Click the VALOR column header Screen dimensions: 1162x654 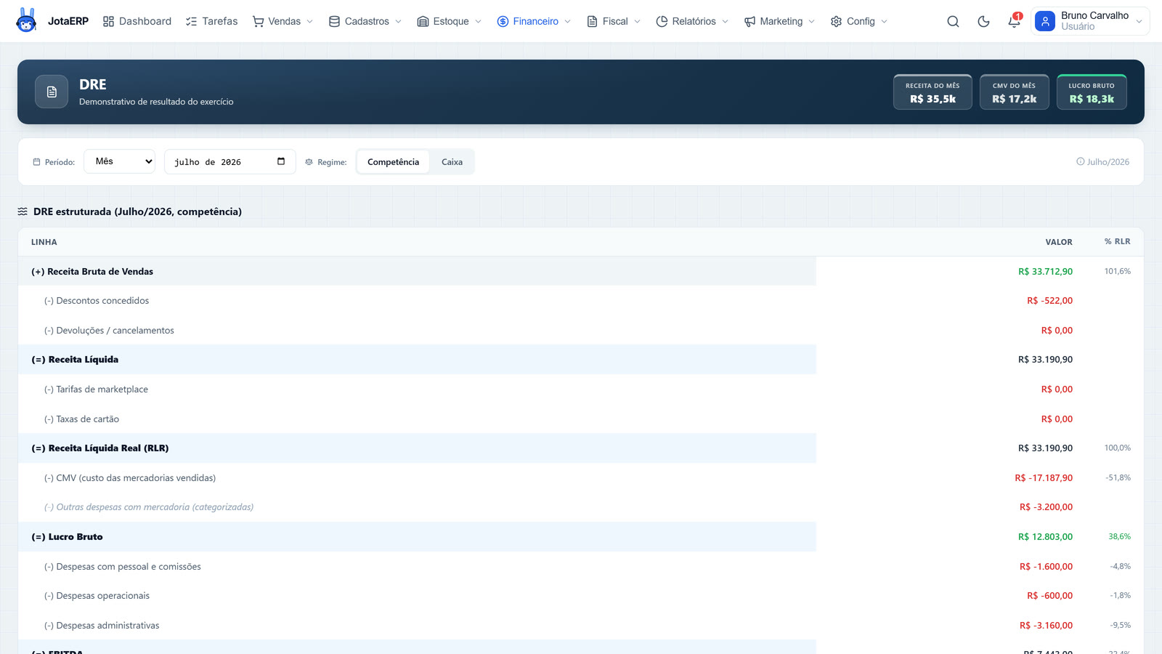coord(1059,242)
